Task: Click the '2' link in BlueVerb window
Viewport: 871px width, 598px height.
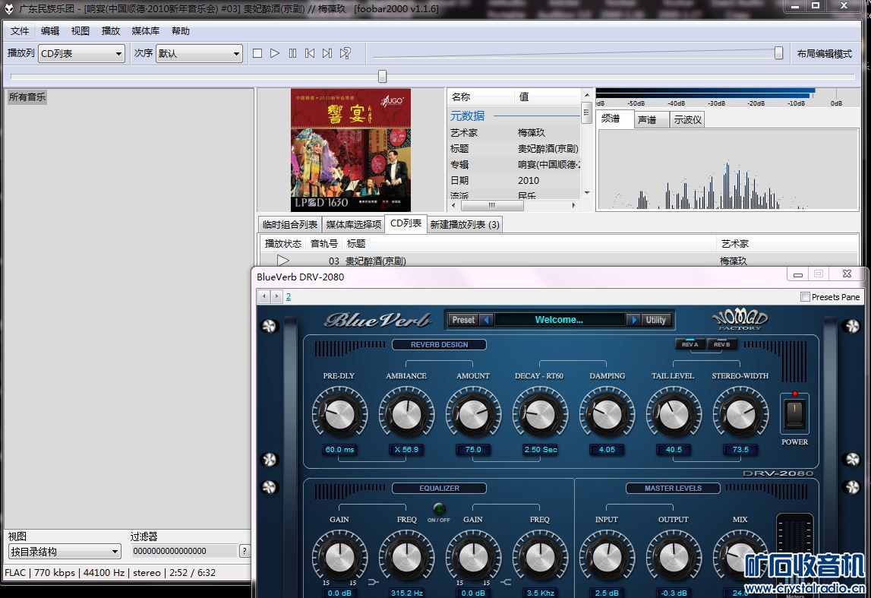Action: click(x=289, y=297)
